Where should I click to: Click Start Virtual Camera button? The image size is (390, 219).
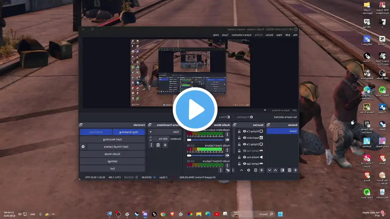click(116, 147)
